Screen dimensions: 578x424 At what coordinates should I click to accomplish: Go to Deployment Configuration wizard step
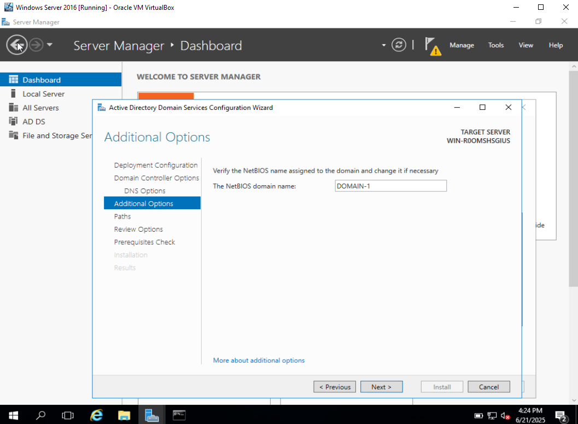pyautogui.click(x=155, y=166)
